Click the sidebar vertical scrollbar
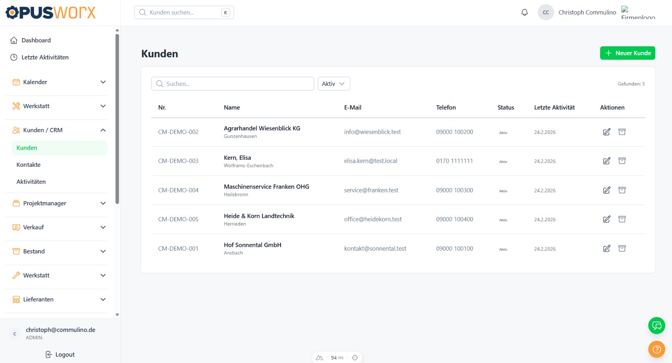Viewport: 672px width, 363px height. click(117, 119)
